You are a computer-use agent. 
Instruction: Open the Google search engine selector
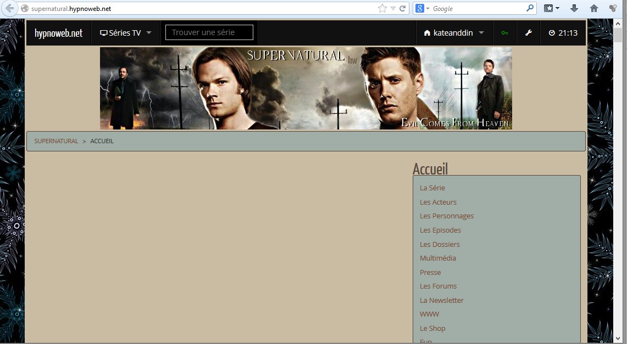tap(422, 8)
